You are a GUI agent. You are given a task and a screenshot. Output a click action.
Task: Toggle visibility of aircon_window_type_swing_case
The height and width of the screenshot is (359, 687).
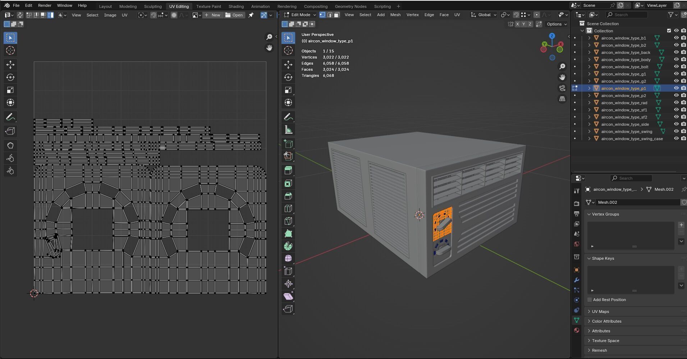pyautogui.click(x=676, y=138)
